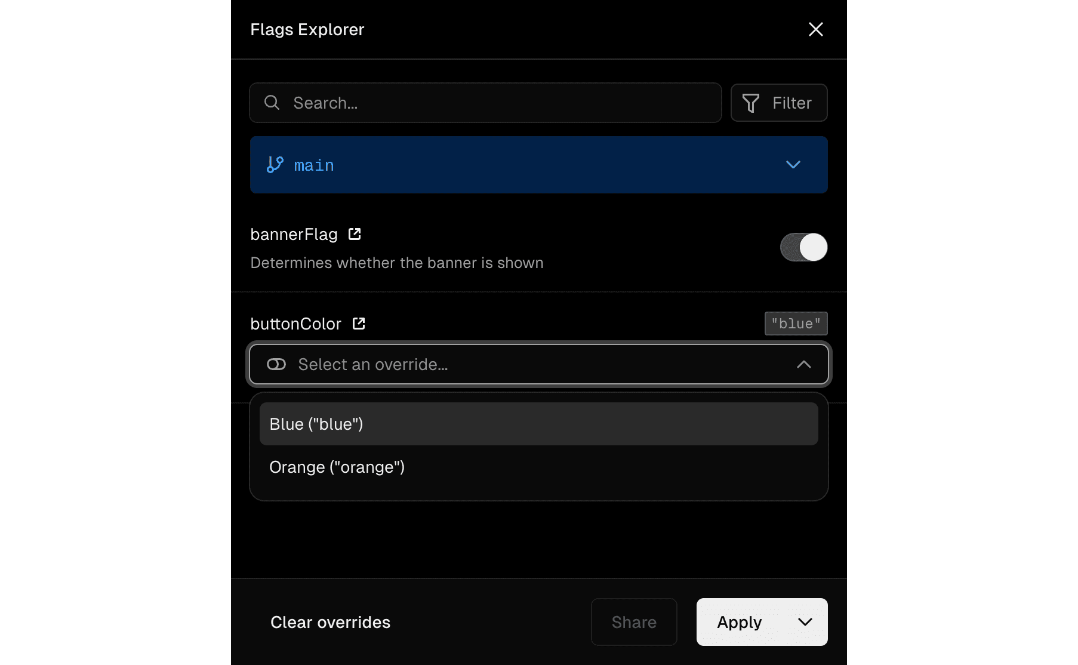Image resolution: width=1078 pixels, height=665 pixels.
Task: Click the search magnifier icon
Action: pos(272,103)
